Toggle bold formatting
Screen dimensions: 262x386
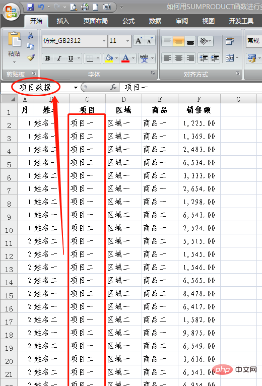[x=48, y=58]
